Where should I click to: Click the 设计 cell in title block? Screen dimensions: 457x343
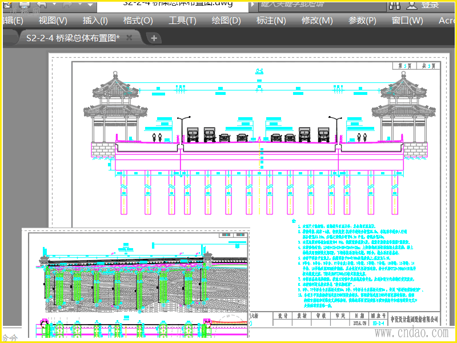(282, 316)
